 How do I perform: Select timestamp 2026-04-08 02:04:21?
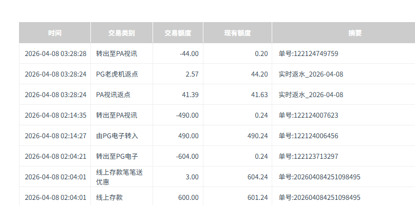[55, 156]
